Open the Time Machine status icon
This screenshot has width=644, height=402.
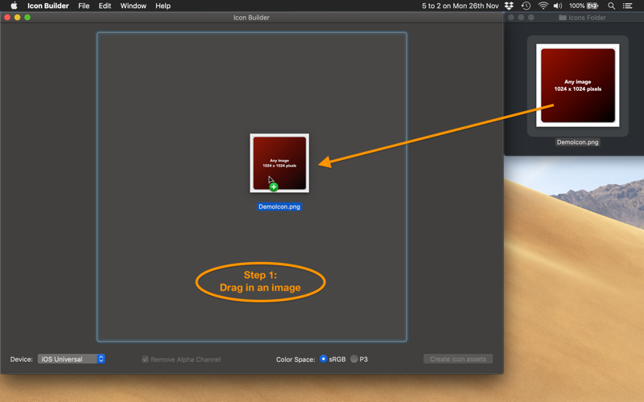[526, 6]
